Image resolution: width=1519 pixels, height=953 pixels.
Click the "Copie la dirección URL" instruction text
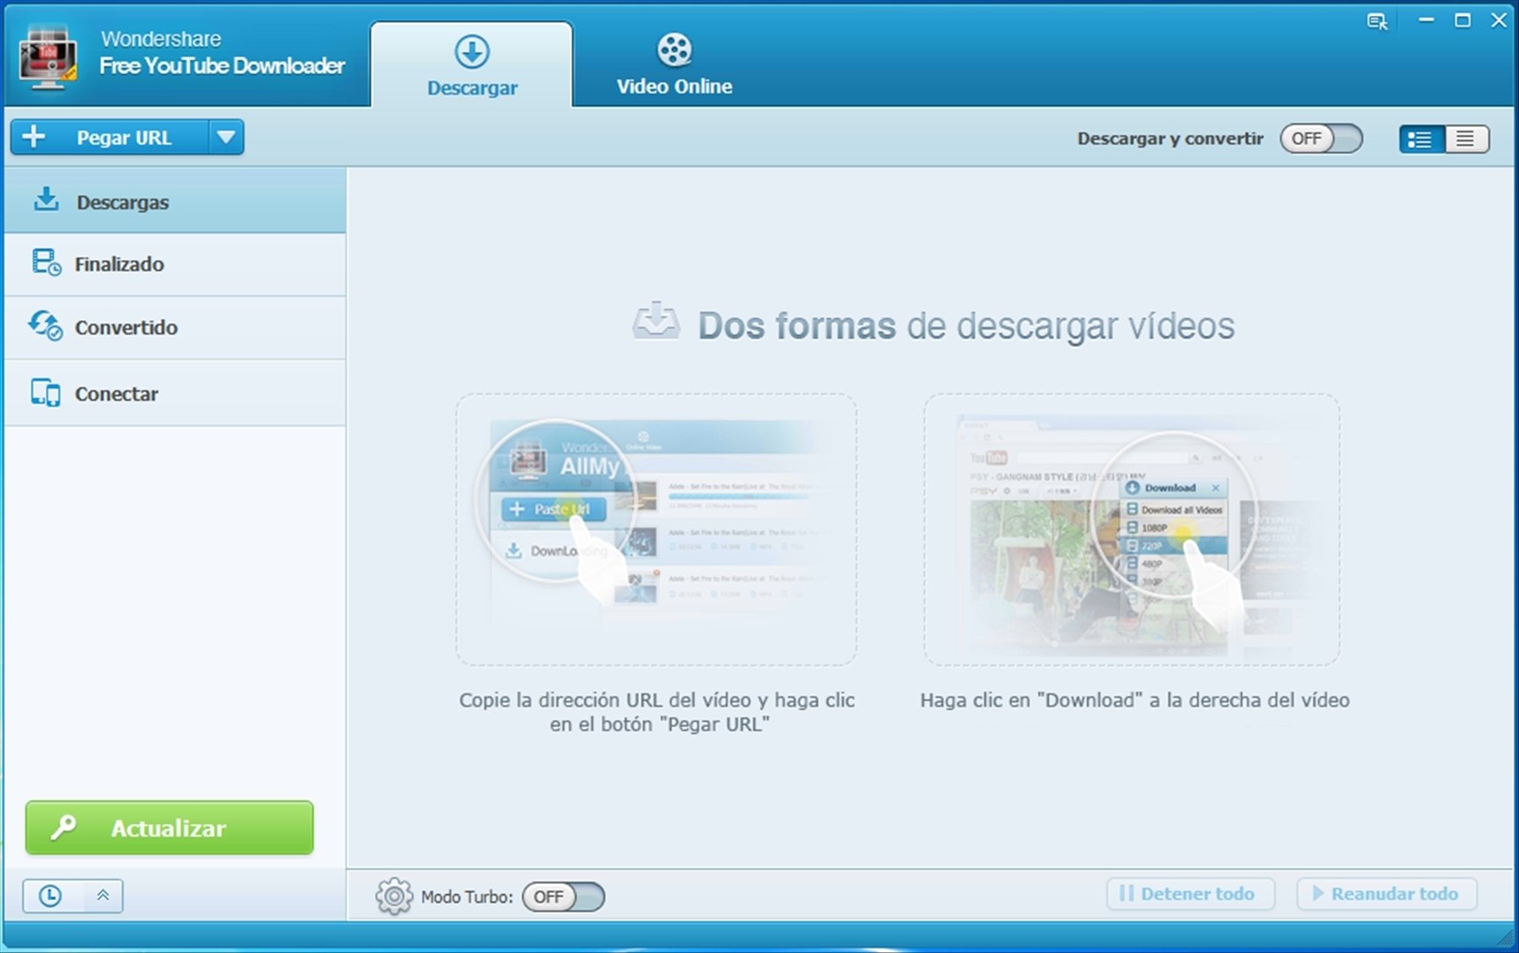657,712
